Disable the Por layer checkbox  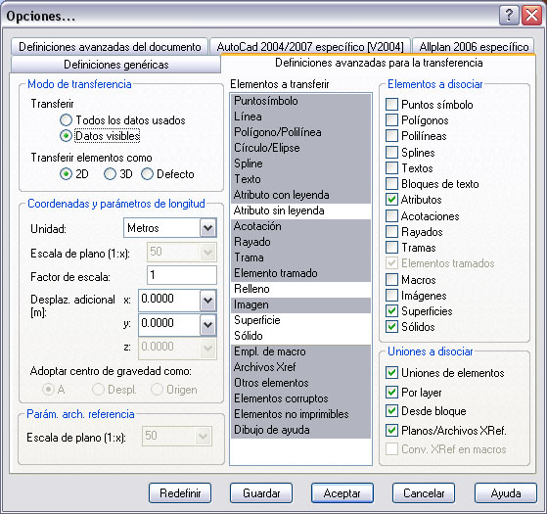[391, 393]
